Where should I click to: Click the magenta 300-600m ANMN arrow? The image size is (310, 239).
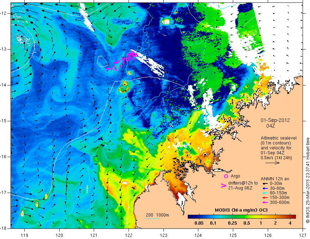[265, 202]
